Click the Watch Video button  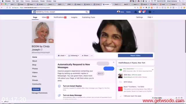tap(135, 55)
